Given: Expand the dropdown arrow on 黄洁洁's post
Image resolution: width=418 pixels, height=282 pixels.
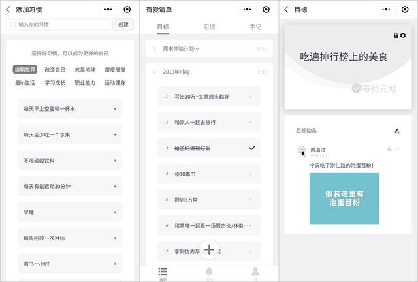Looking at the screenshot, I should tap(397, 149).
